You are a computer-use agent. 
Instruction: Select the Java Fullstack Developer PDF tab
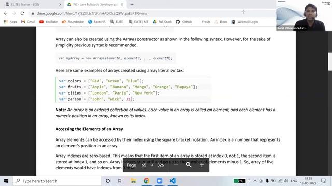(95, 5)
